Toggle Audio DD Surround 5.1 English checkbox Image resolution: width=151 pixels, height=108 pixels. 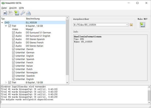[13, 36]
